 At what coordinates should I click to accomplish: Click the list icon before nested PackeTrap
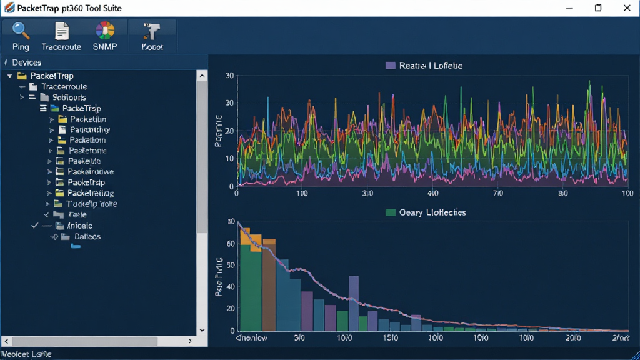43,108
